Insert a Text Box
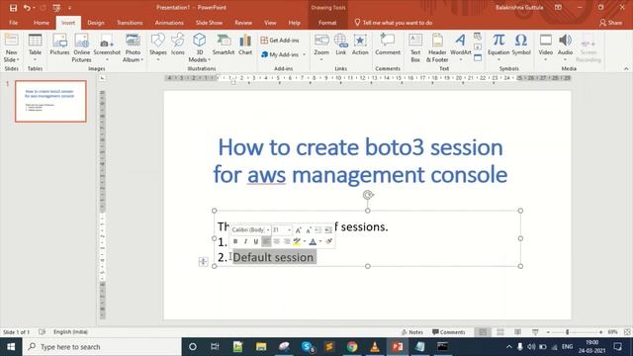This screenshot has width=633, height=356. [x=415, y=48]
